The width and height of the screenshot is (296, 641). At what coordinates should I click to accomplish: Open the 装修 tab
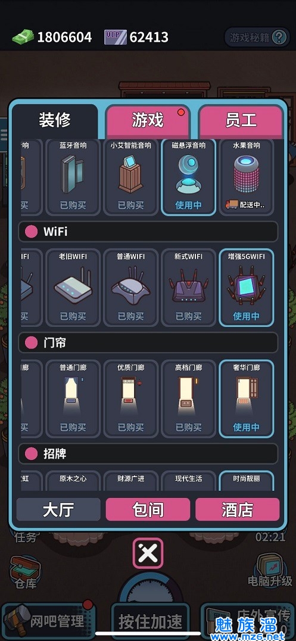[x=55, y=120]
